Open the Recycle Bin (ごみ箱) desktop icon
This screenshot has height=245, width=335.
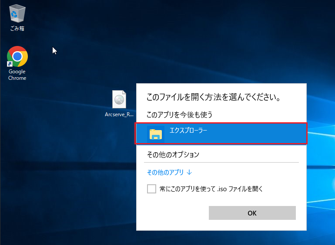click(x=17, y=18)
